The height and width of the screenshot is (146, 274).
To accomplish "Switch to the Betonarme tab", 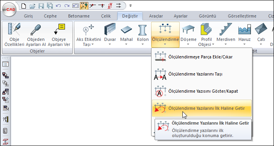I will point(79,16).
